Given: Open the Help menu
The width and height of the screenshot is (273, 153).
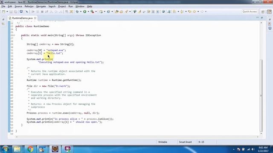Looking at the screenshot, I should point(90,6).
